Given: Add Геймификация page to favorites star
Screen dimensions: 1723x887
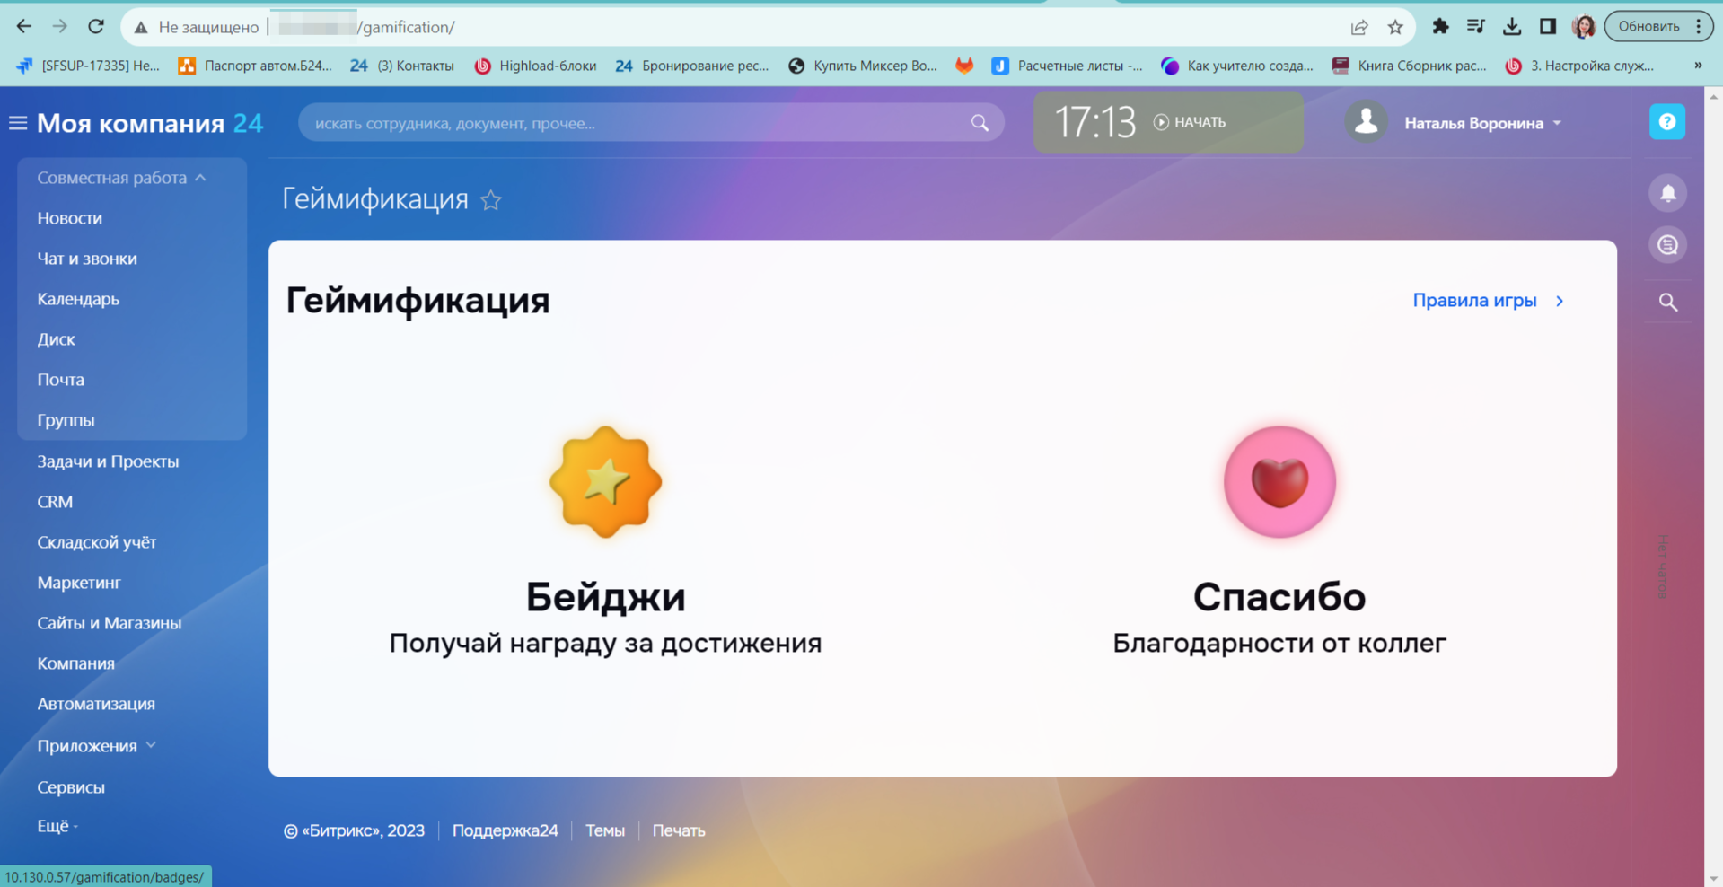Looking at the screenshot, I should (x=491, y=200).
